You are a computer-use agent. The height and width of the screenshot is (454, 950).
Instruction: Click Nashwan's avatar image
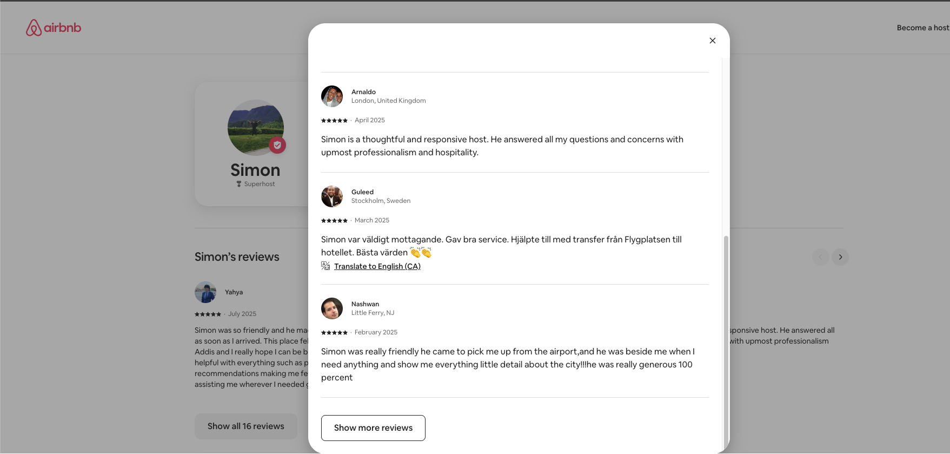tap(332, 308)
